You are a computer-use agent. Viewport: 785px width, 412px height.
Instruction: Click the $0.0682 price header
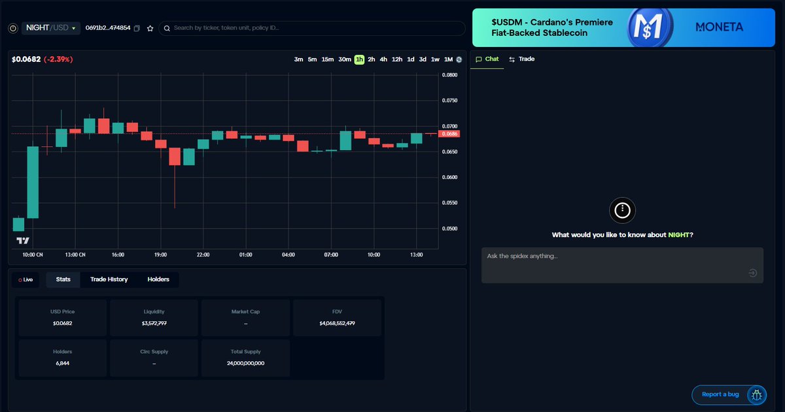(x=26, y=59)
